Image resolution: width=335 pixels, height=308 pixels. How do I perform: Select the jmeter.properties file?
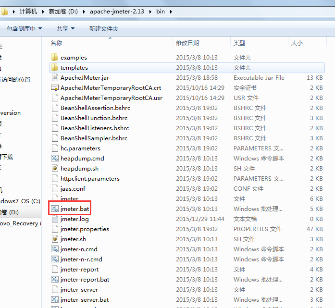pyautogui.click(x=85, y=229)
